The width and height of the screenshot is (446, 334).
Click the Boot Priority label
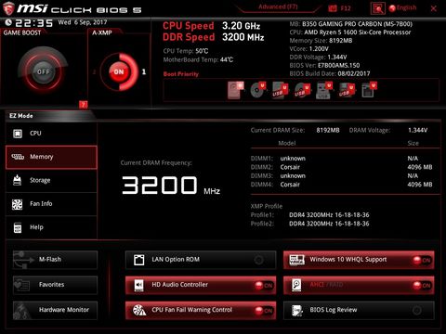pyautogui.click(x=181, y=74)
